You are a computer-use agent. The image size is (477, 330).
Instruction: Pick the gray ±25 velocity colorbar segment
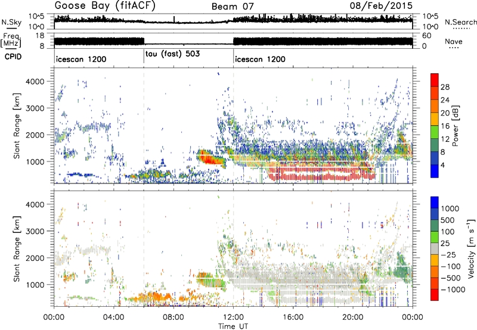tap(435, 249)
